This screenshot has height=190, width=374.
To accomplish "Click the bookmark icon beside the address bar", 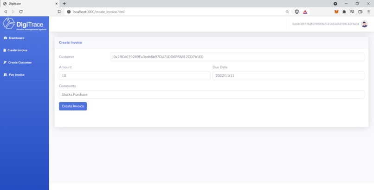I will (x=59, y=12).
